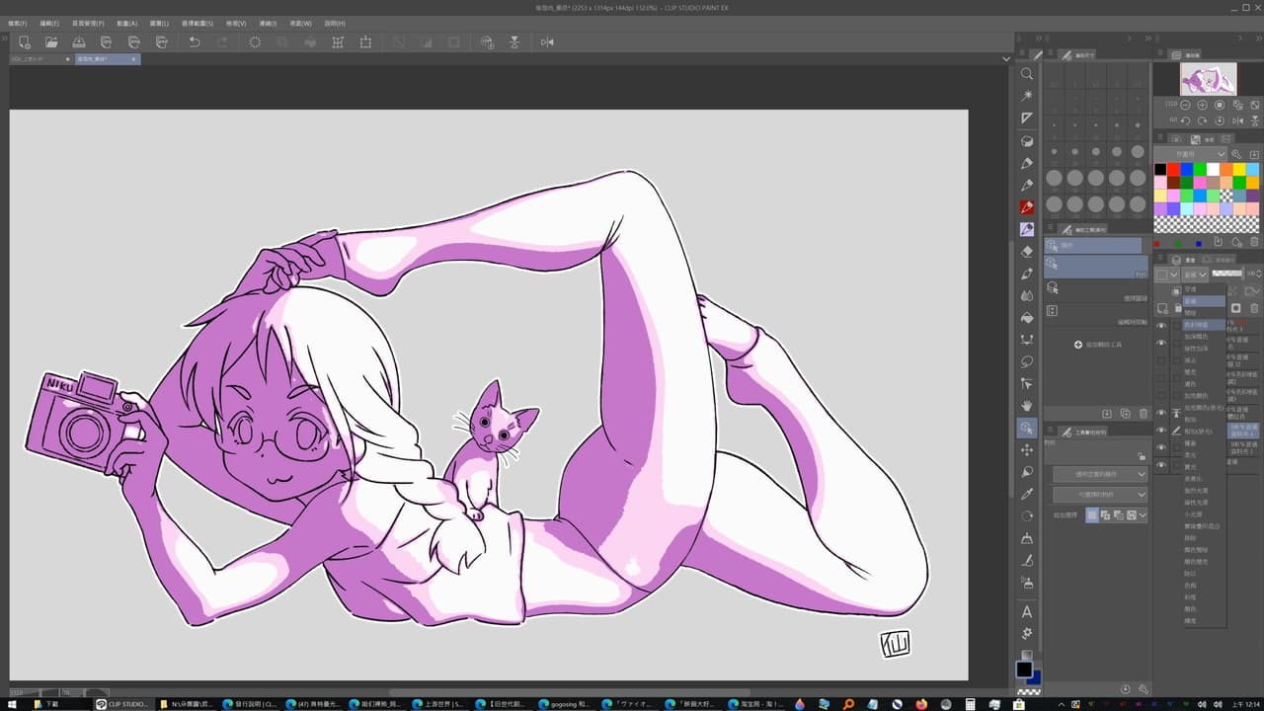Screen dimensions: 1264x711
Task: Zoom out using Navigator minus icon
Action: click(1184, 105)
